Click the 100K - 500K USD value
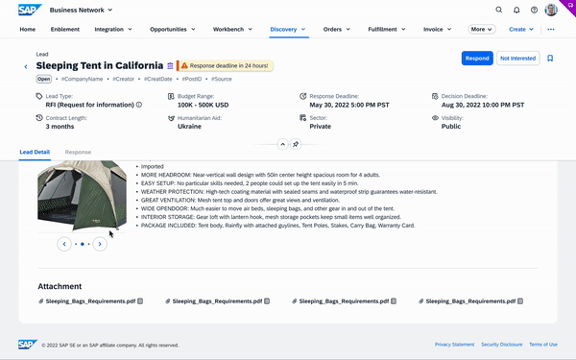 click(x=204, y=105)
